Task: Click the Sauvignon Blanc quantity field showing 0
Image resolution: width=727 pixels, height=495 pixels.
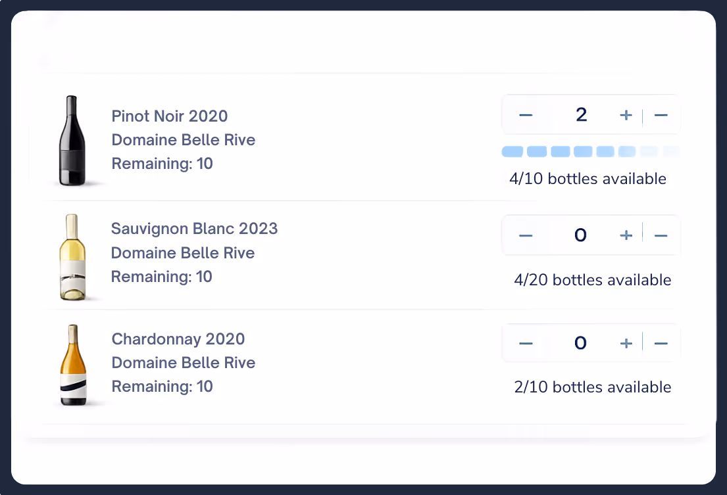Action: (580, 235)
